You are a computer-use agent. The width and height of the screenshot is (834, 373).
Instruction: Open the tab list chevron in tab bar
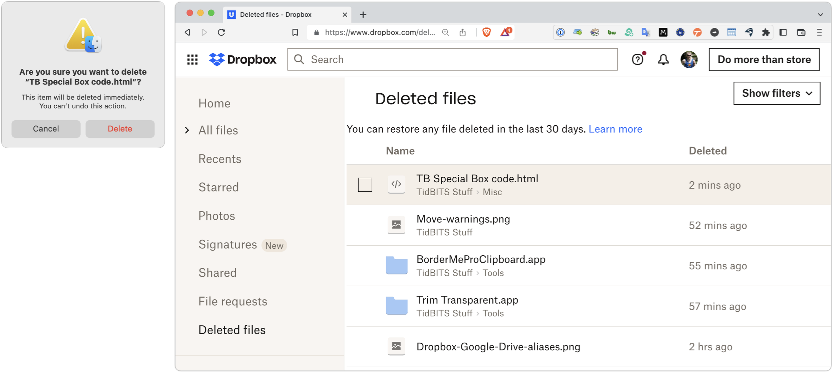820,15
